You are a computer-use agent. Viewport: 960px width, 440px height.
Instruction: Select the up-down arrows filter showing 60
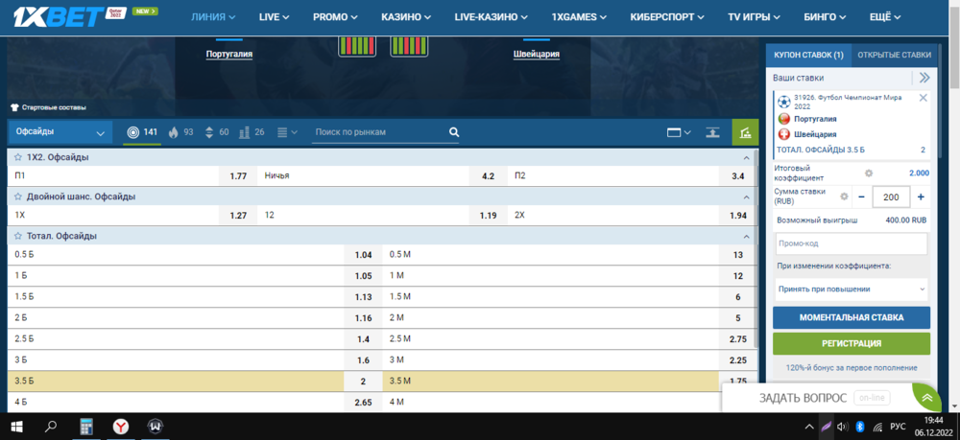click(217, 132)
